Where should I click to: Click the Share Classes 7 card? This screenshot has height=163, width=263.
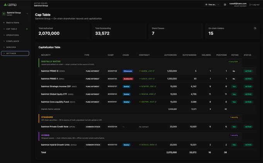click(176, 31)
